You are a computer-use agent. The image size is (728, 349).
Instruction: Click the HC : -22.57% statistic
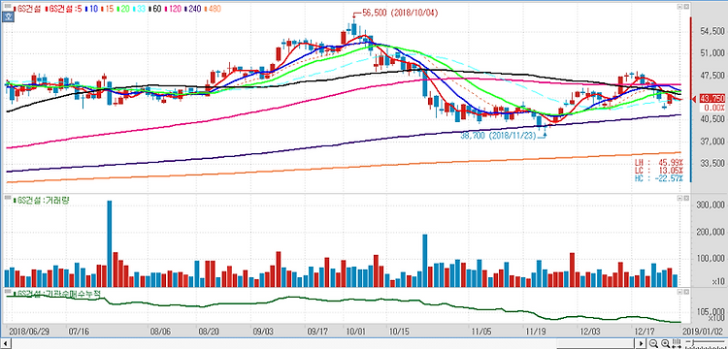[658, 178]
